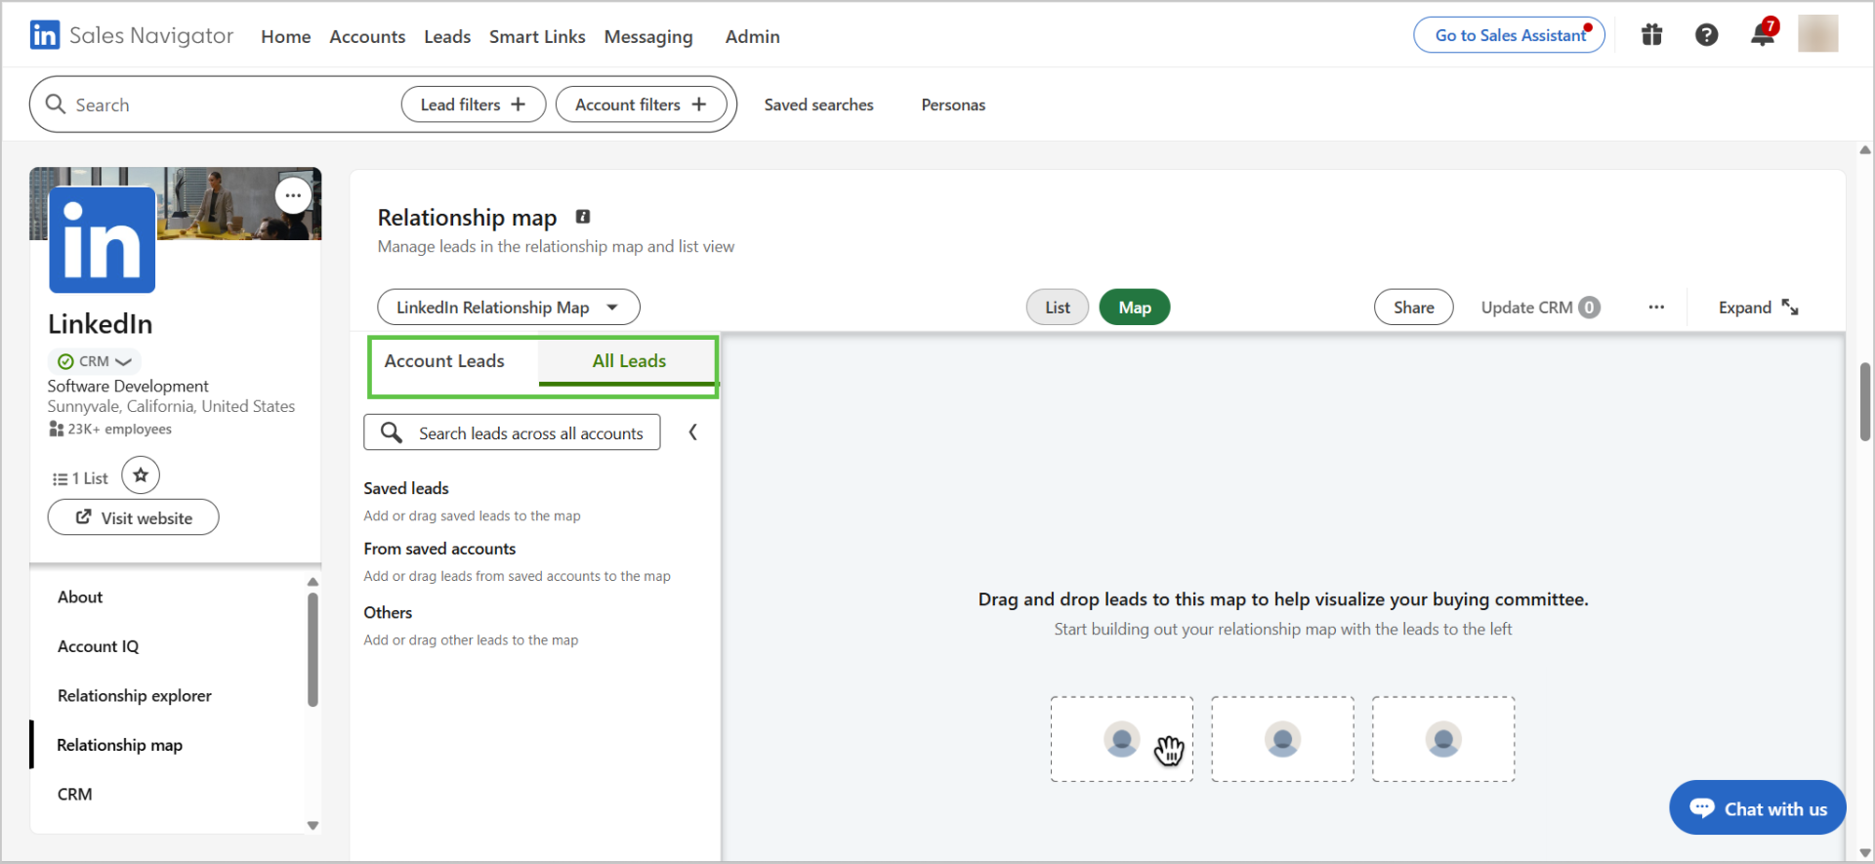
Task: Open Home in top navigation
Action: pos(286,36)
